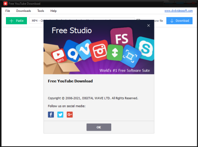Open the Tools menu
The height and width of the screenshot is (147, 198).
click(41, 11)
